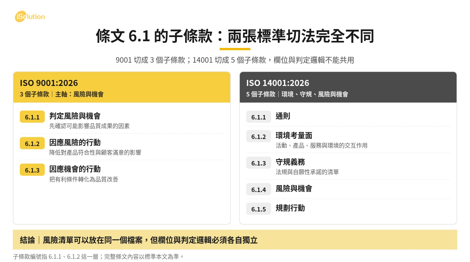470x262 pixels.
Task: Click the description "把有利條件轉化為品質改善"
Action: click(x=84, y=179)
